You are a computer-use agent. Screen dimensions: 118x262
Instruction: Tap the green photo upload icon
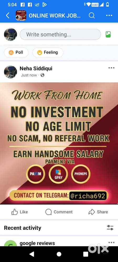(x=108, y=35)
